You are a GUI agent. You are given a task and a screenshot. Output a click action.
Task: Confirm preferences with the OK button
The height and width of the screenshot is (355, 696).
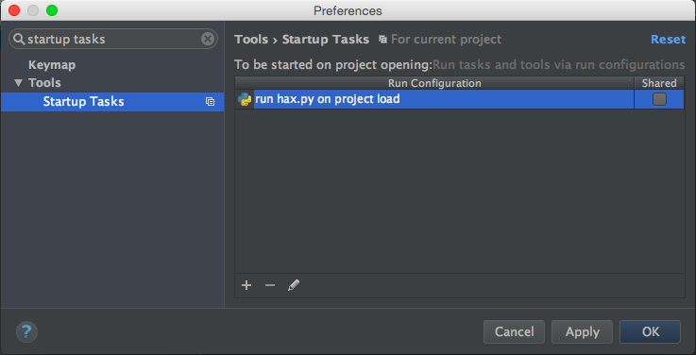click(651, 332)
